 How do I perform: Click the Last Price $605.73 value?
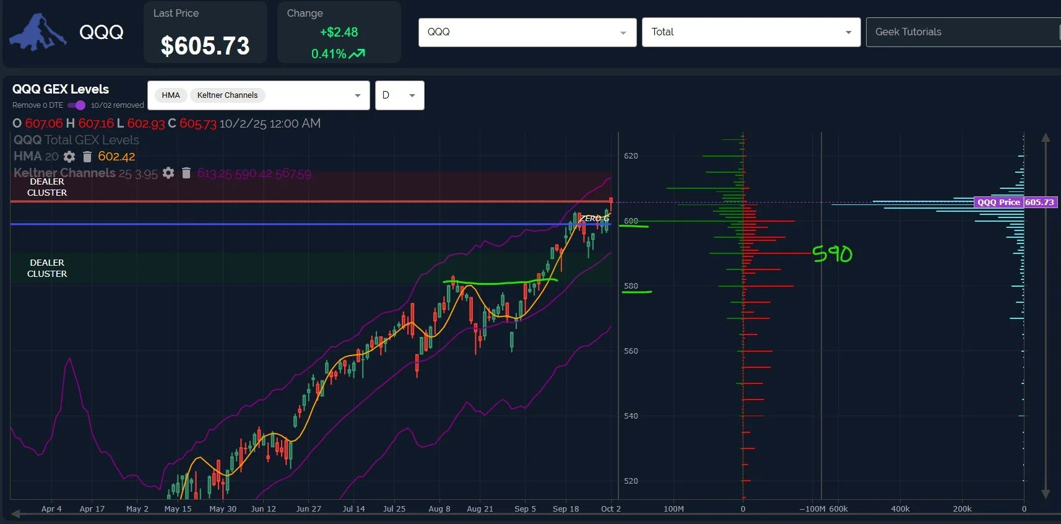click(x=205, y=46)
